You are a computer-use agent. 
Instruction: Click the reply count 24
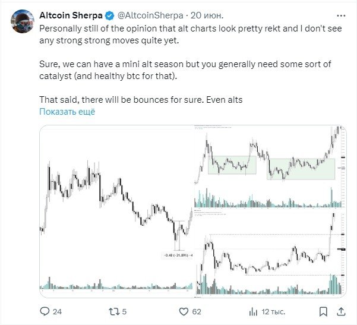[58, 311]
